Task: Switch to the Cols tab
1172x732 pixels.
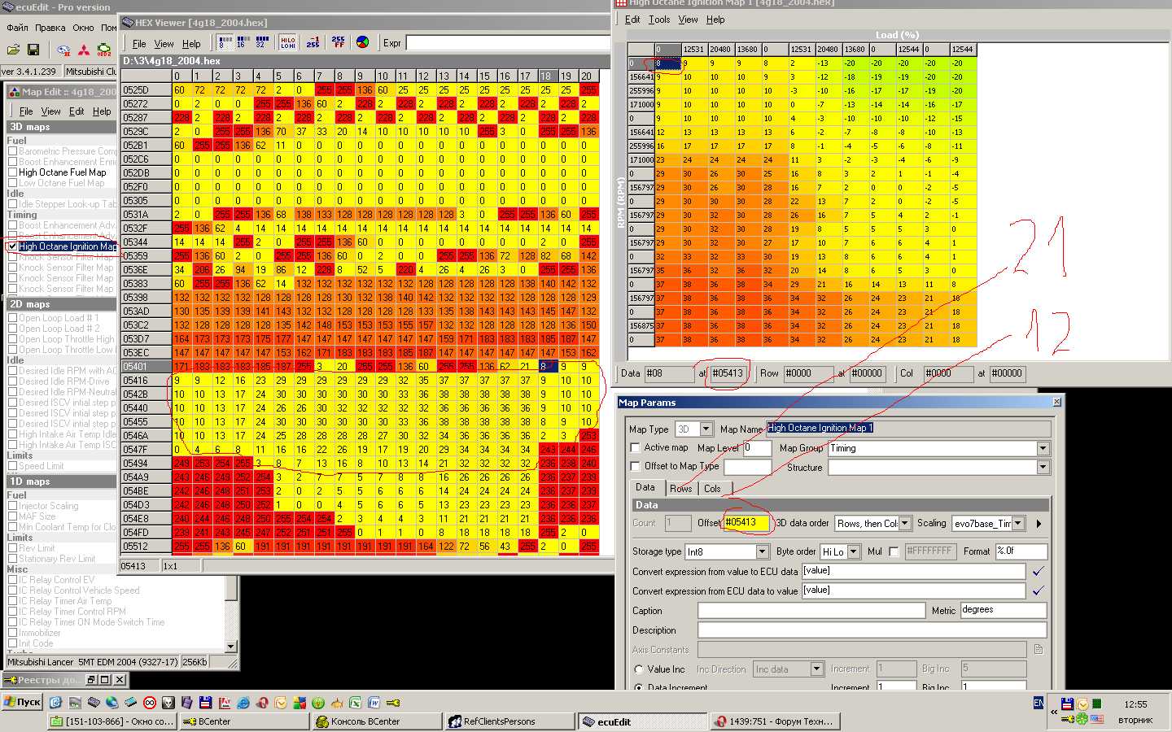Action: click(712, 488)
